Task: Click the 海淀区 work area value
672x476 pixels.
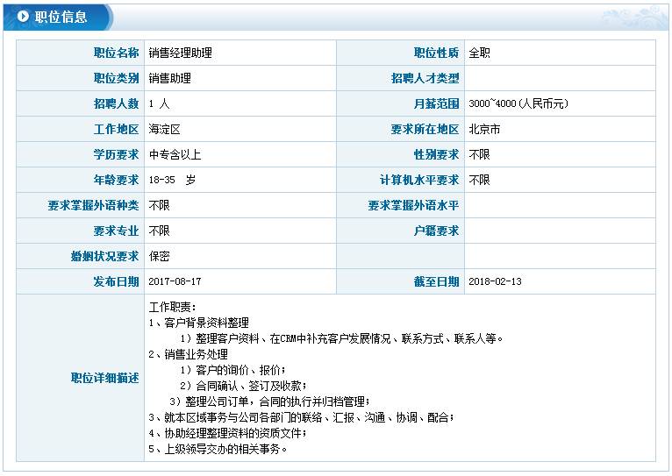Action: [164, 129]
